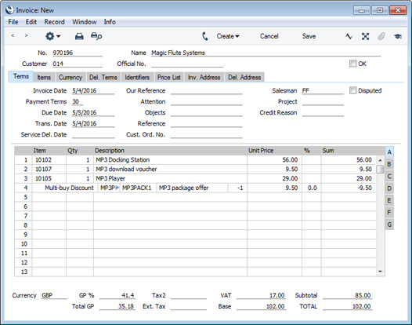
Task: Open the graduation cap help icon
Action: coord(398,36)
